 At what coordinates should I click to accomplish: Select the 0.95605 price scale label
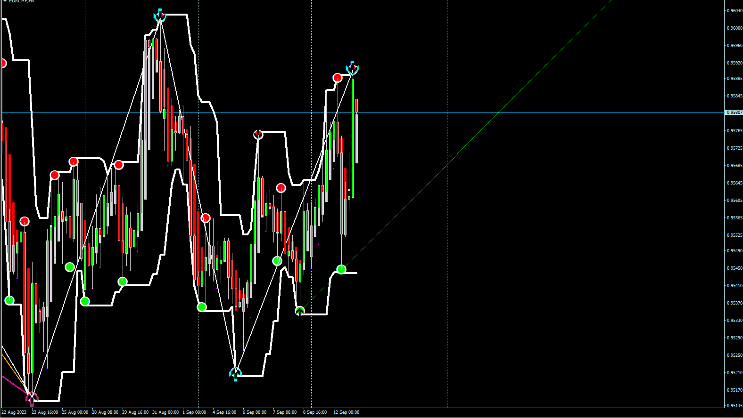coord(735,201)
